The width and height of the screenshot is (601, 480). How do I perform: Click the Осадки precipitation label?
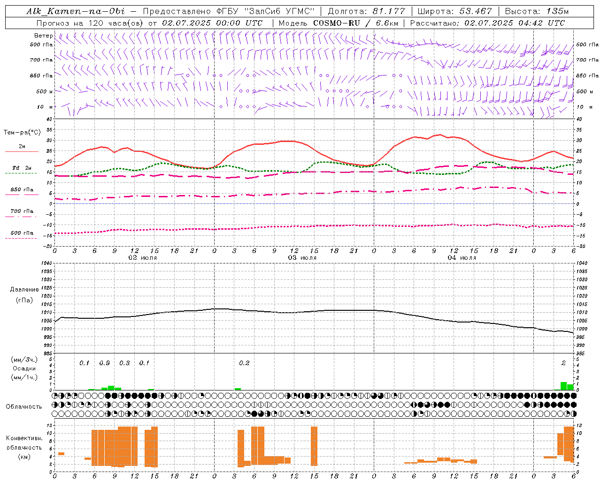tap(24, 368)
